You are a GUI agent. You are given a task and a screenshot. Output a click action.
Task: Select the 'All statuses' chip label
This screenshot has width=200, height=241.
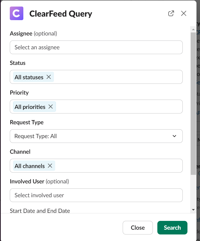[x=29, y=77]
